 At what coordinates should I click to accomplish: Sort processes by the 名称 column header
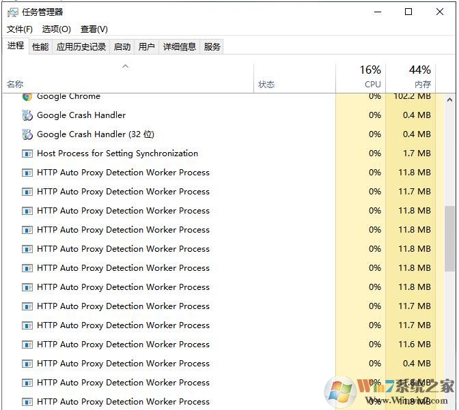tap(15, 85)
